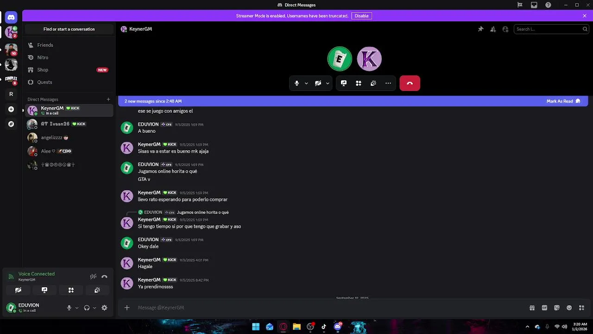Open TikTok from the taskbar
The width and height of the screenshot is (593, 334).
click(324, 327)
